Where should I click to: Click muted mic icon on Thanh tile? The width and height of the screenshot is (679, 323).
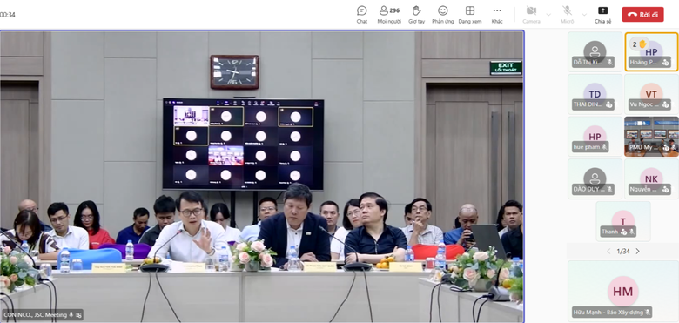(x=632, y=232)
